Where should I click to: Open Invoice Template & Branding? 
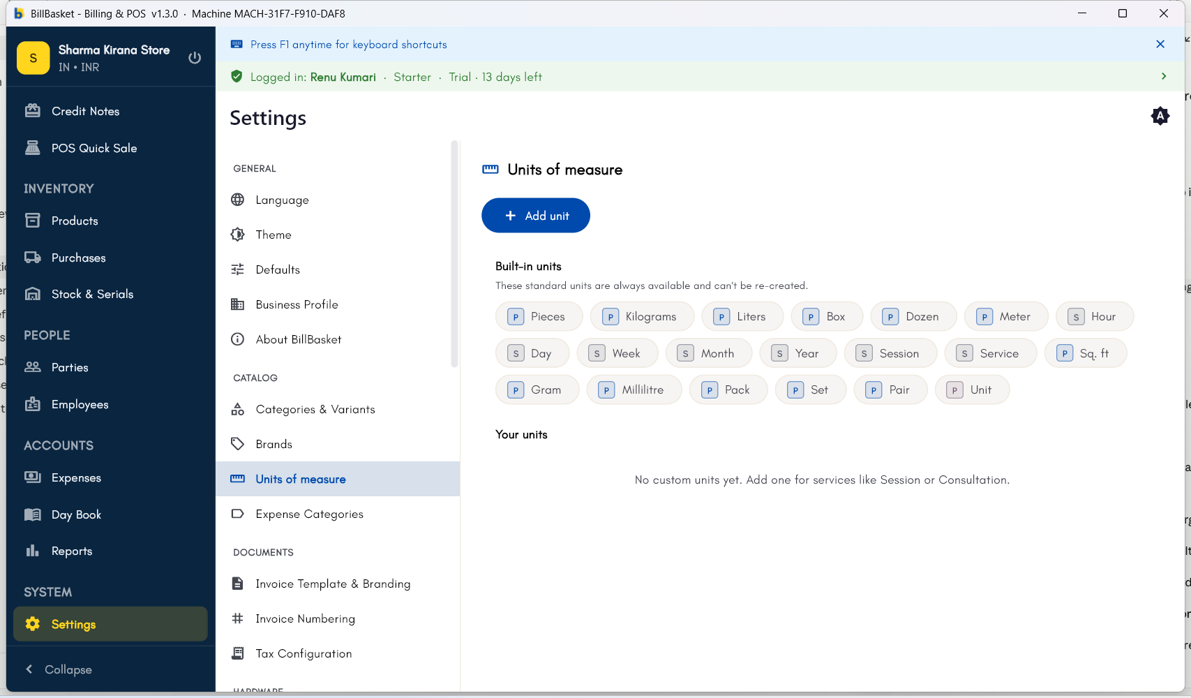[338, 584]
